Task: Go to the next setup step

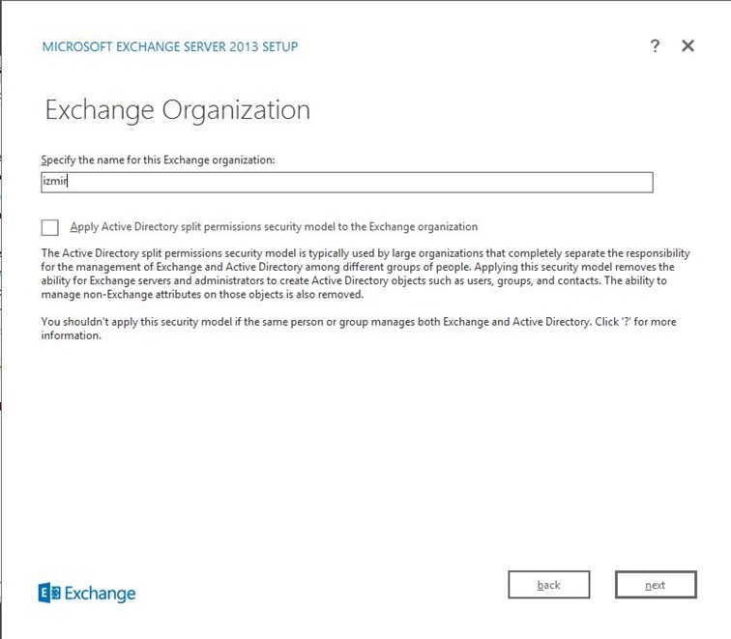Action: [655, 585]
